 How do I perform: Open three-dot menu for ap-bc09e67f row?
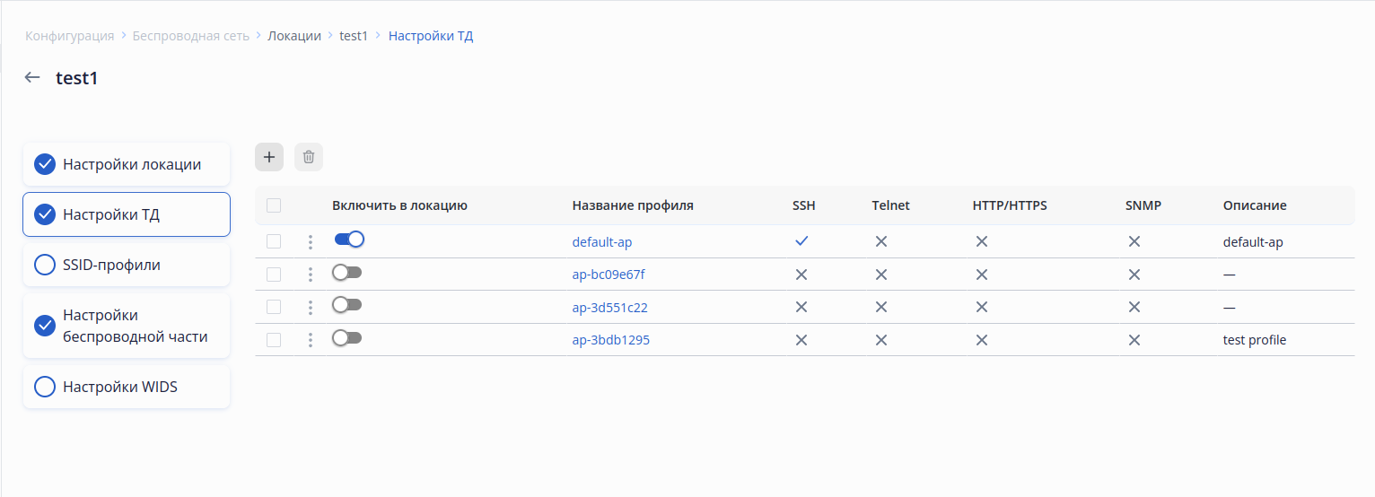[x=311, y=275]
